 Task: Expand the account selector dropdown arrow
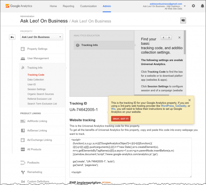(185, 6)
